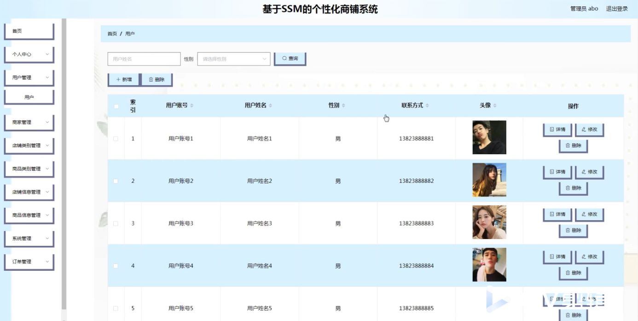Click edit pencil icon for 用户账号3
This screenshot has width=638, height=321.
pos(584,214)
